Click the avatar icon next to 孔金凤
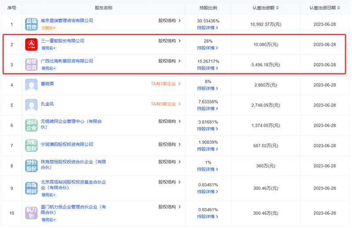The image size is (352, 228). 31,105
